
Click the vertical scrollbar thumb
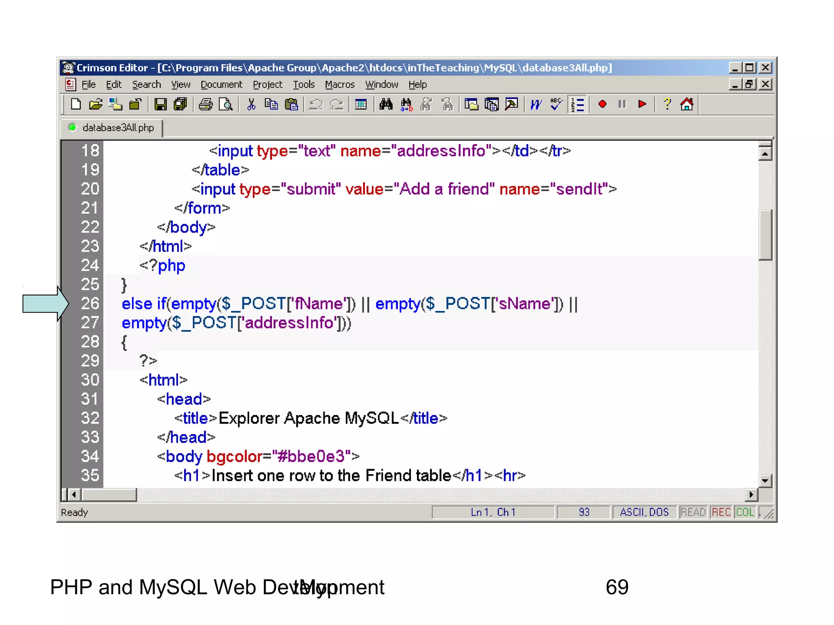pos(765,234)
